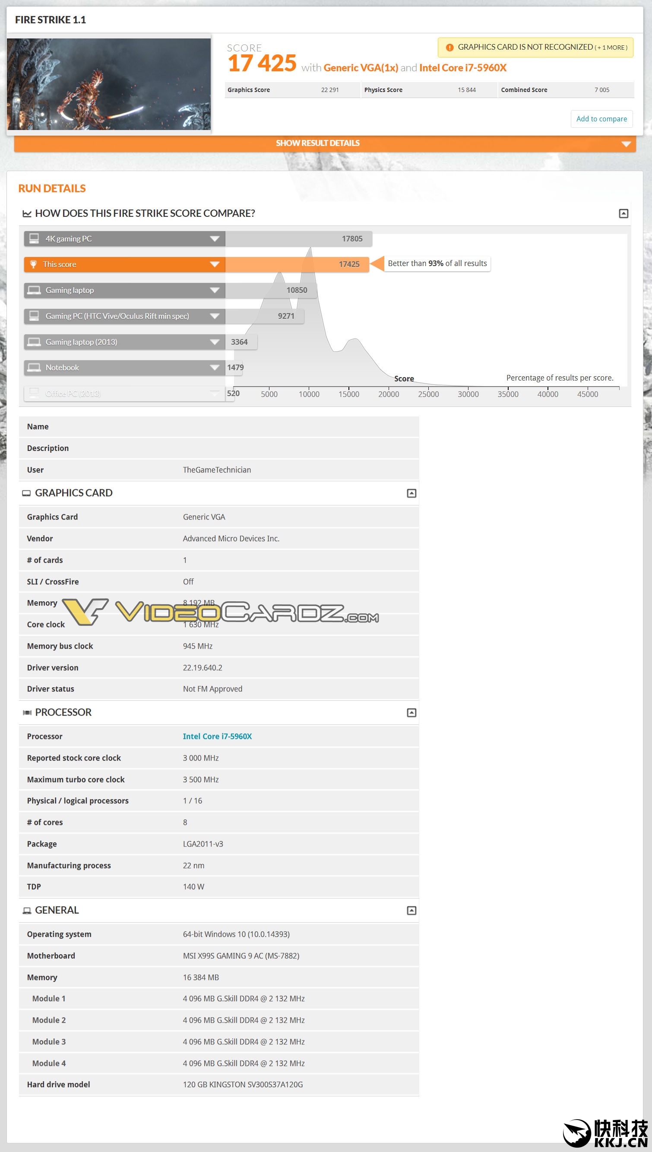
Task: Click the Module 1 memory details
Action: coord(244,999)
